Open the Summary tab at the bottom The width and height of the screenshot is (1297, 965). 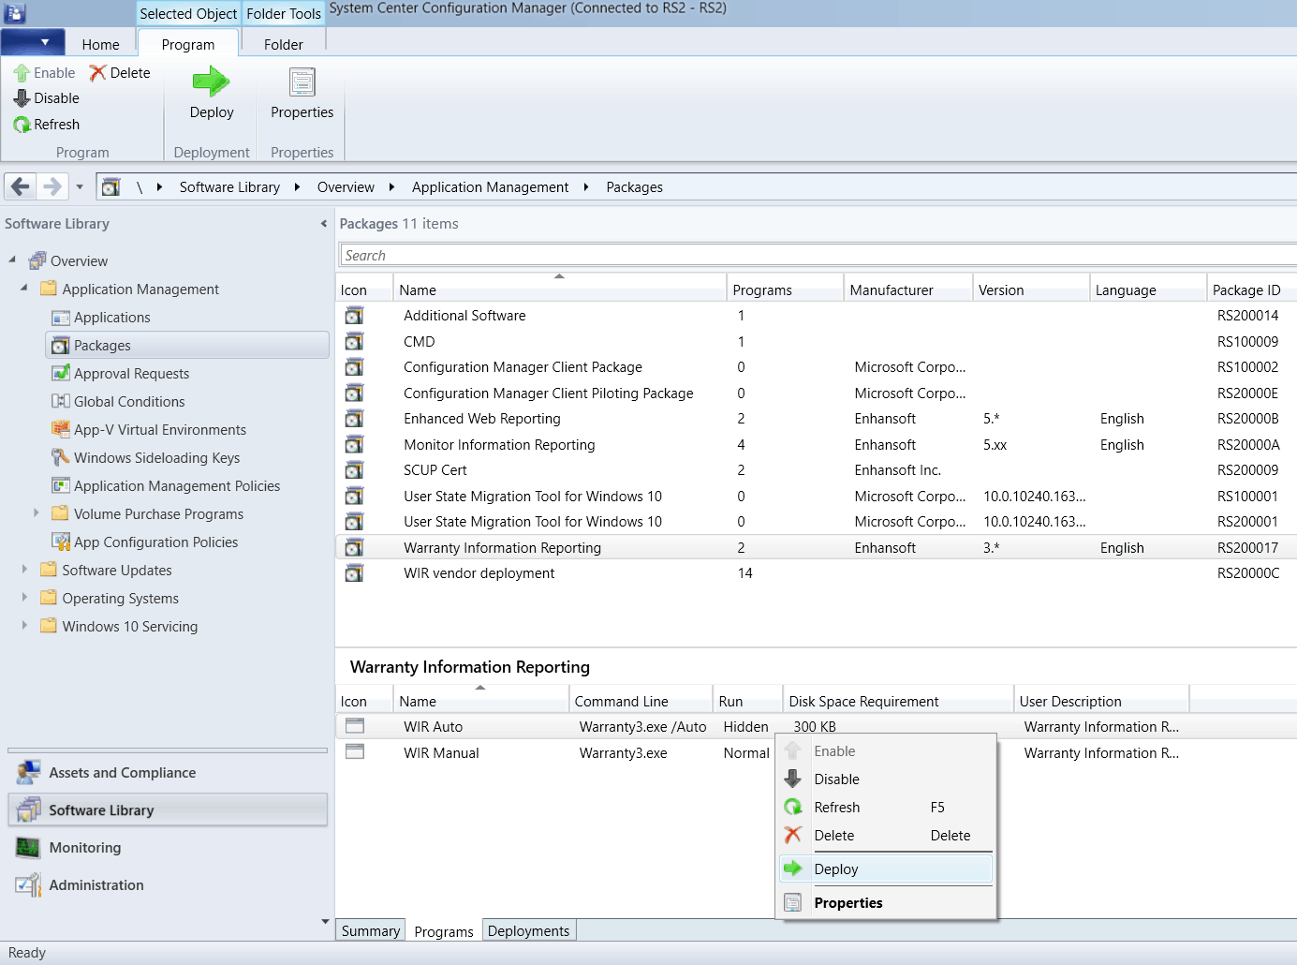(371, 930)
